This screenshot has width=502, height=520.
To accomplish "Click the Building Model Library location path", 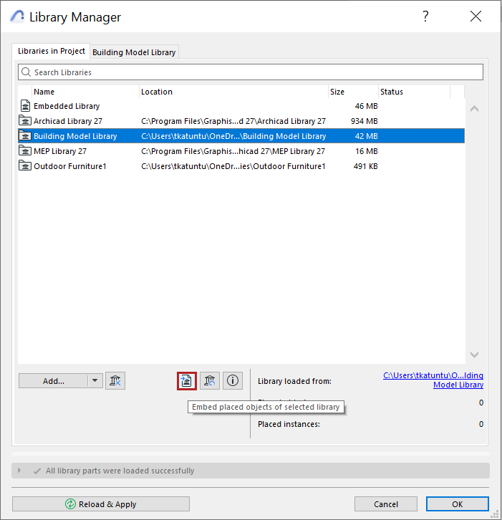I will point(233,136).
